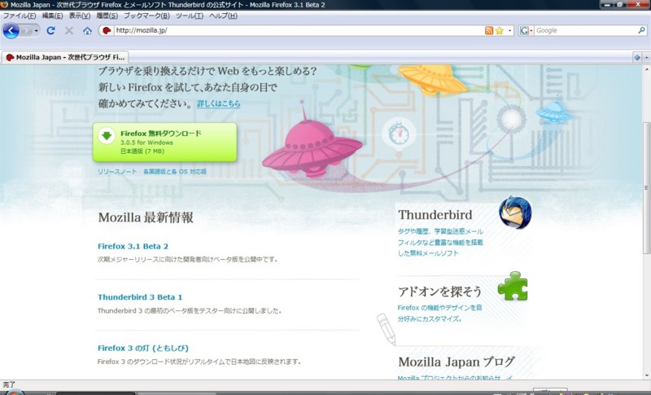Open the 表示(V) menu
The height and width of the screenshot is (395, 651).
click(79, 15)
